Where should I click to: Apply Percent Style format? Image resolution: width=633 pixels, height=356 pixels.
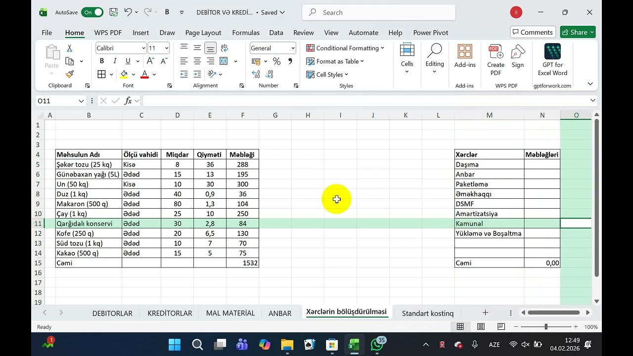(277, 61)
